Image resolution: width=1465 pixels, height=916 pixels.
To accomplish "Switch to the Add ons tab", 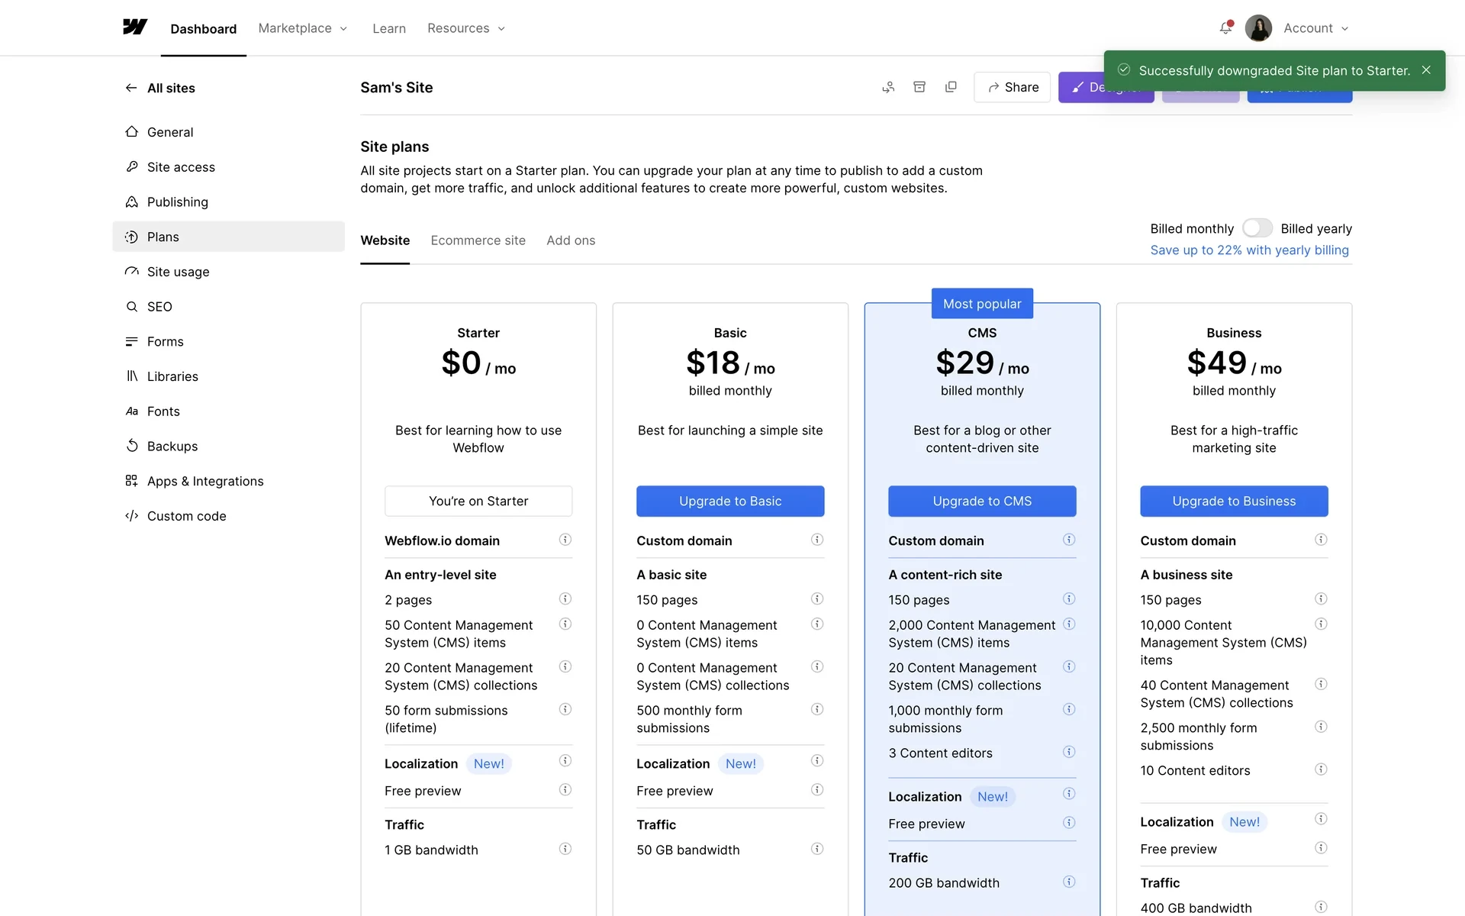I will pos(571,240).
